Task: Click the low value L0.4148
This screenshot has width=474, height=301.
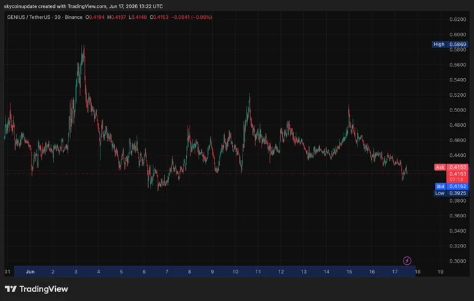Action: 137,17
